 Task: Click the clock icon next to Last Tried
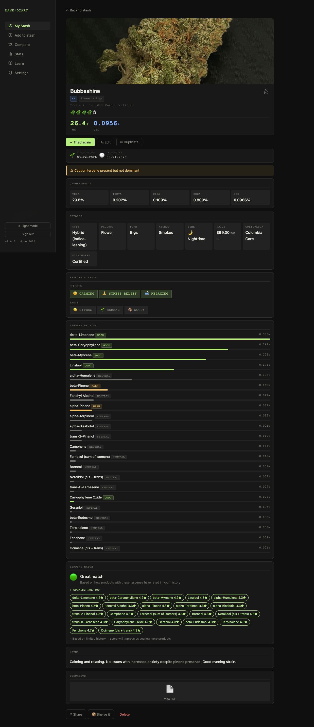tap(102, 155)
